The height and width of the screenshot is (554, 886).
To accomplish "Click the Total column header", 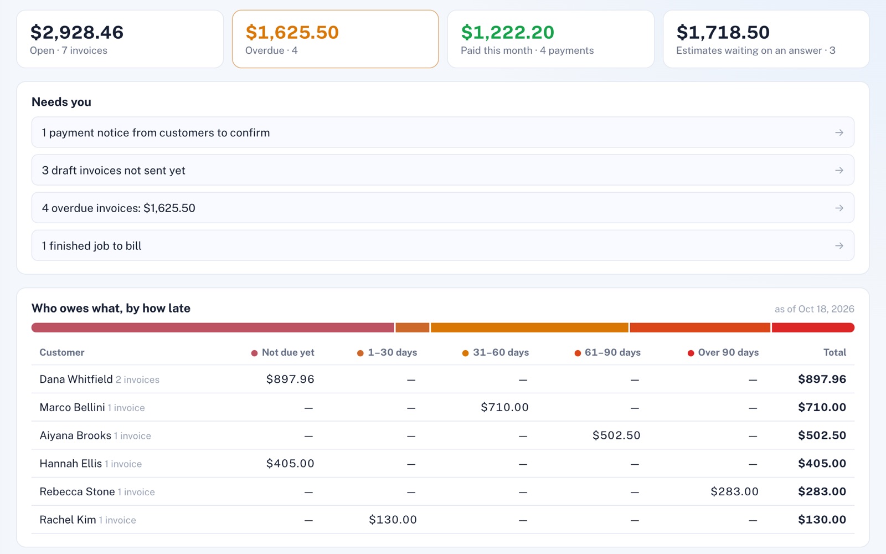I will click(x=835, y=352).
